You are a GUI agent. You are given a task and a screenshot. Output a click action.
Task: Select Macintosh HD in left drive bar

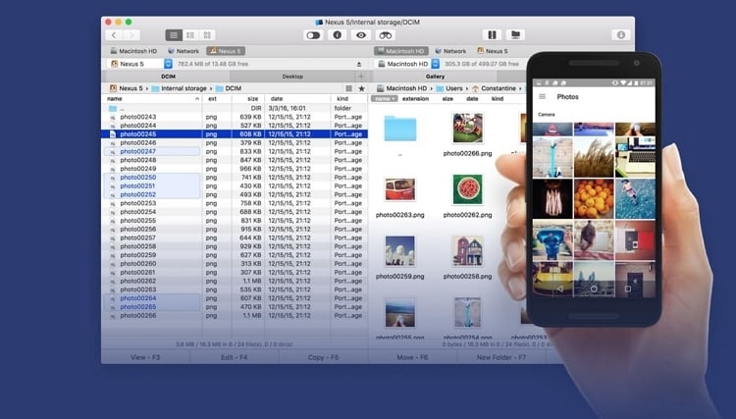(x=133, y=51)
